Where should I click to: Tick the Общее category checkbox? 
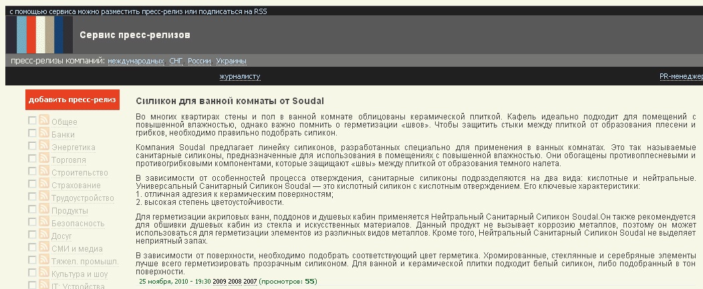(32, 121)
